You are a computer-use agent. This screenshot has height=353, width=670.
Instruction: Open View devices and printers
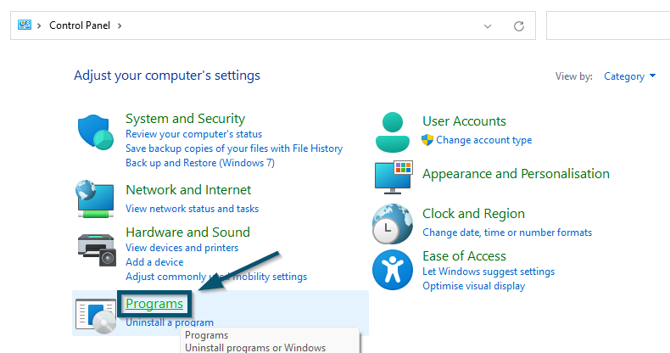point(182,248)
